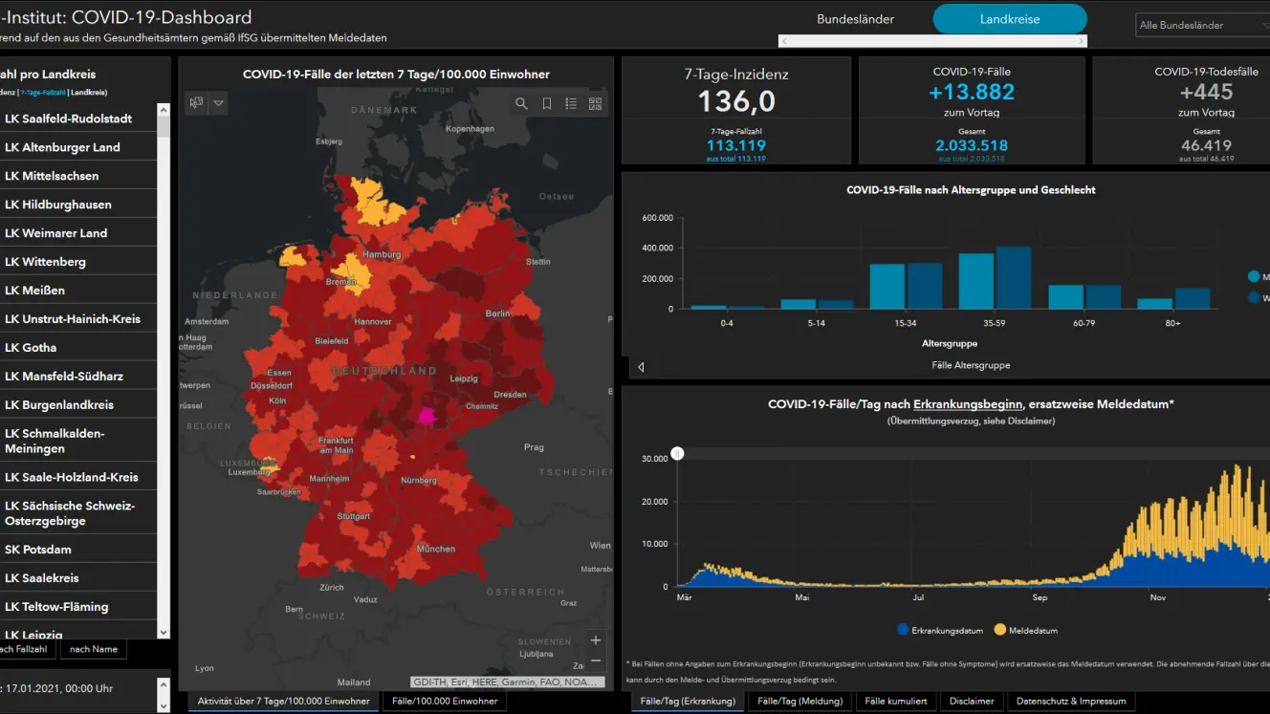Image resolution: width=1270 pixels, height=714 pixels.
Task: Collapse the Altersgruppe chart panel arrow
Action: click(641, 366)
